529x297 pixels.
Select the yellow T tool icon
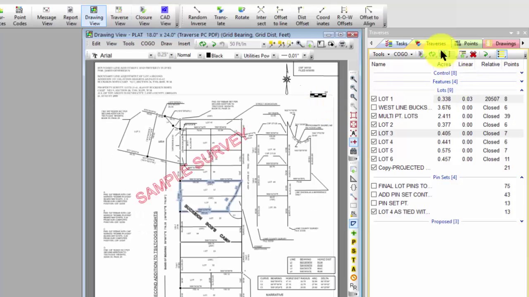[353, 260]
